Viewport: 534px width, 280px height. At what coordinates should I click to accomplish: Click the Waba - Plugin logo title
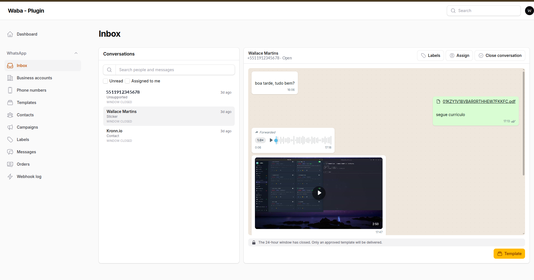click(x=26, y=11)
